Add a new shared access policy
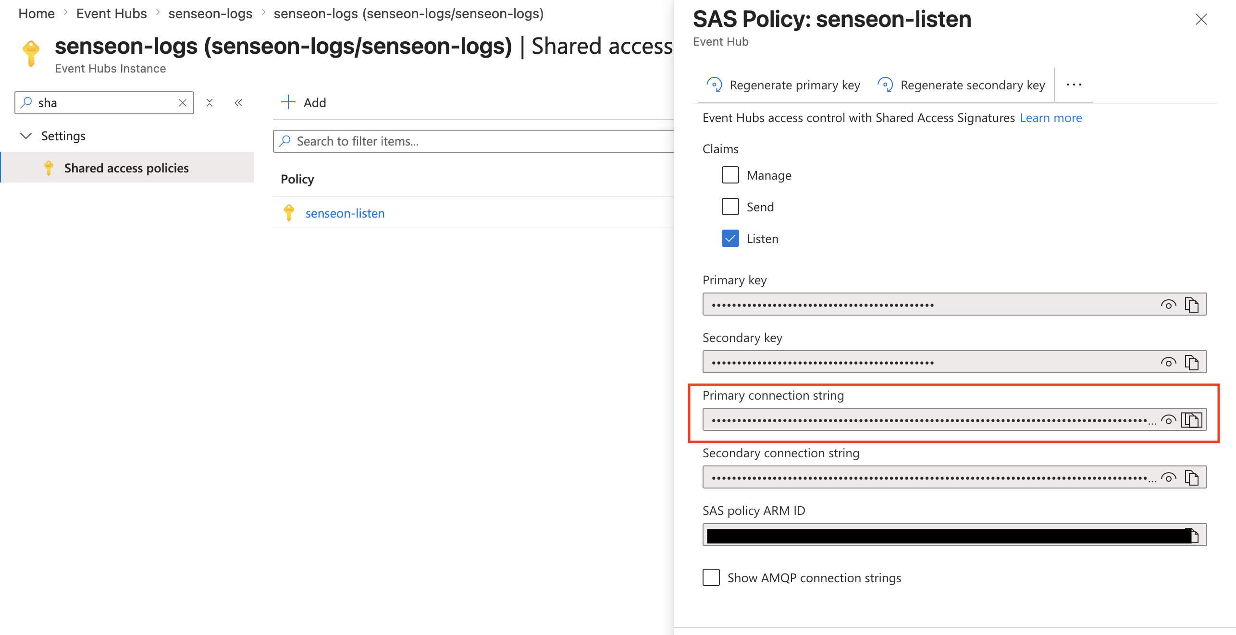 (x=303, y=102)
